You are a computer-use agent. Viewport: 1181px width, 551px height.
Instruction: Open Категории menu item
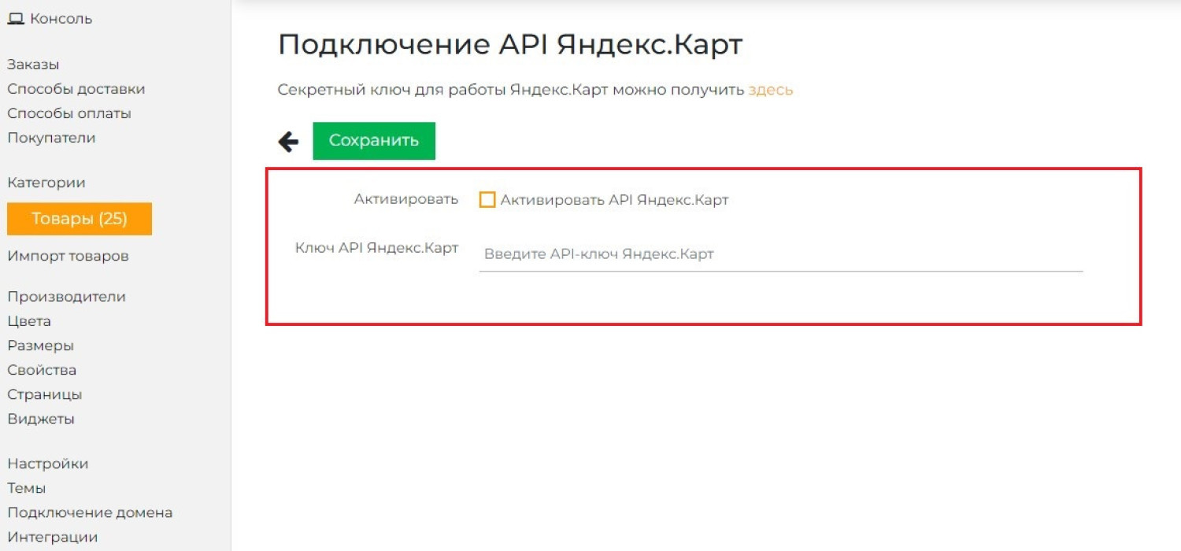(46, 183)
